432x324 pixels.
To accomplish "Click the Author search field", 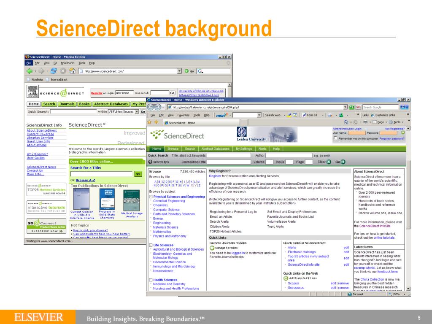I will click(289, 155).
